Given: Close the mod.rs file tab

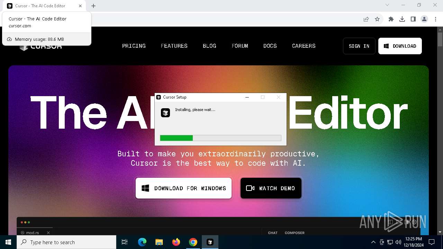Looking at the screenshot, I should pyautogui.click(x=48, y=233).
